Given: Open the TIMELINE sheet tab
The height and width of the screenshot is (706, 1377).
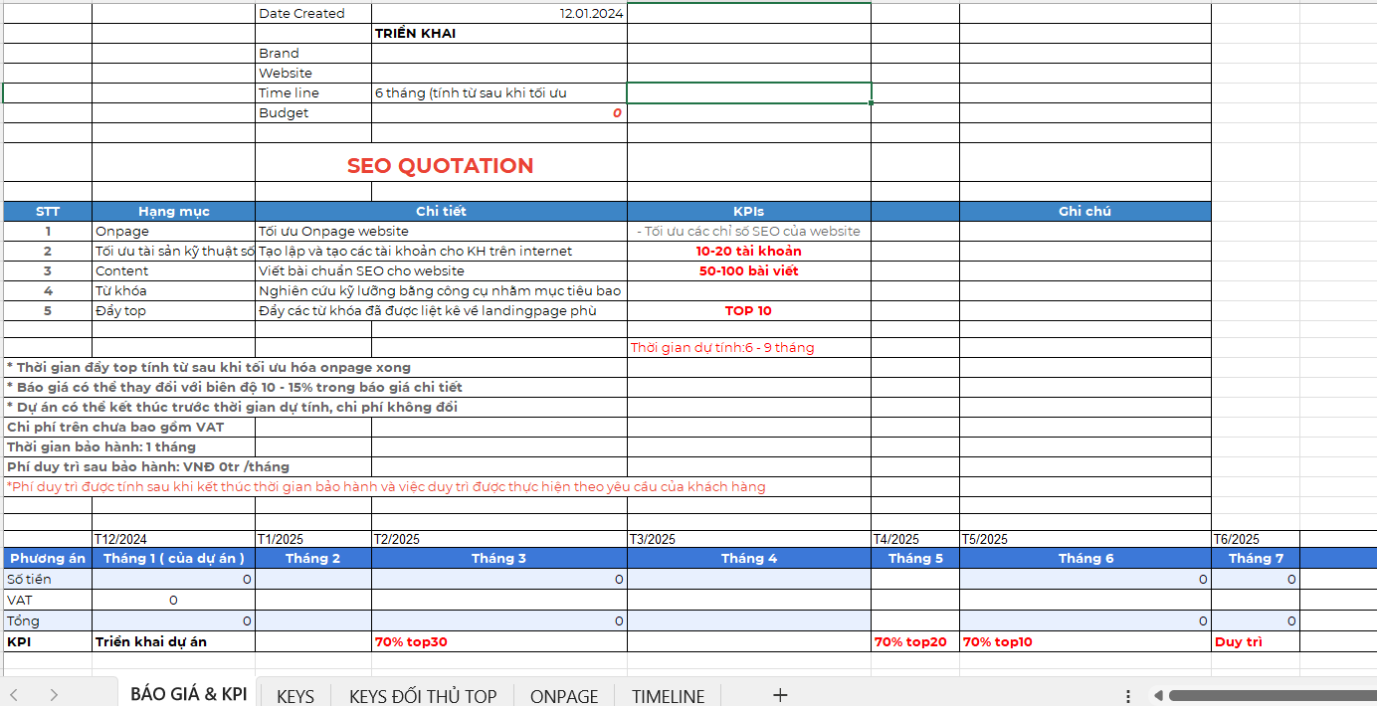Looking at the screenshot, I should pos(668,696).
